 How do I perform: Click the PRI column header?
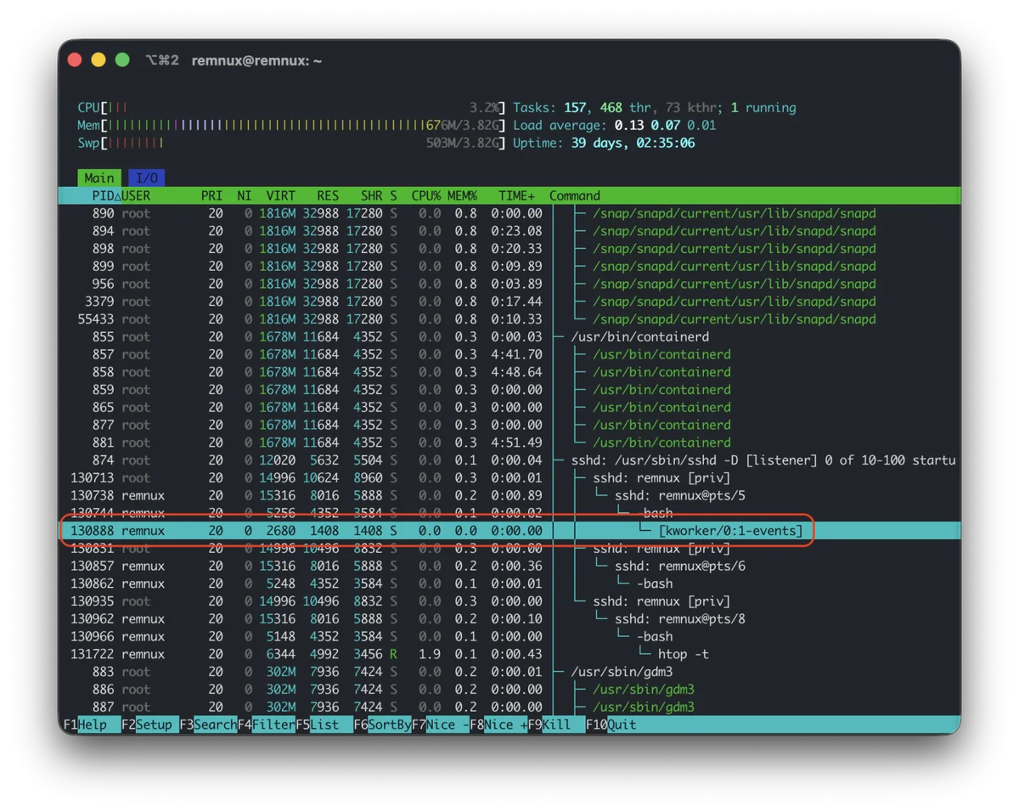coord(211,195)
